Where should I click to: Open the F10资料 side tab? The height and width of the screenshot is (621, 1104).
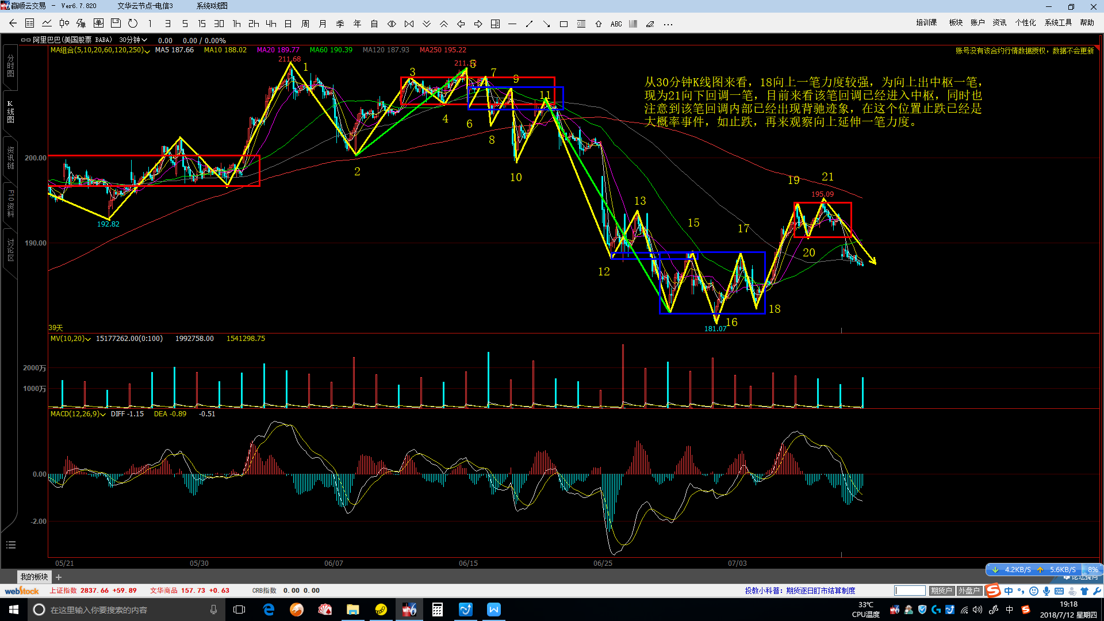click(10, 204)
